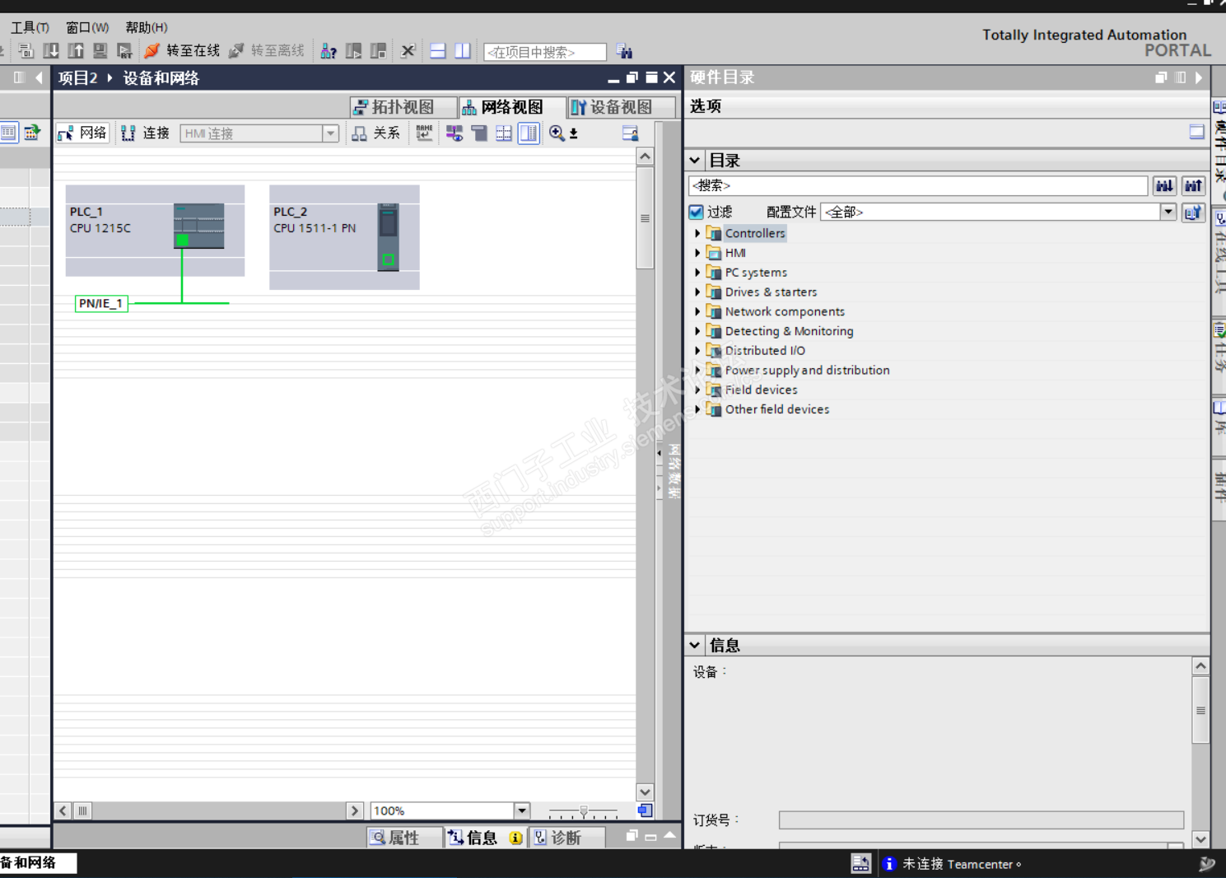Split the editor space vertically

click(x=463, y=51)
